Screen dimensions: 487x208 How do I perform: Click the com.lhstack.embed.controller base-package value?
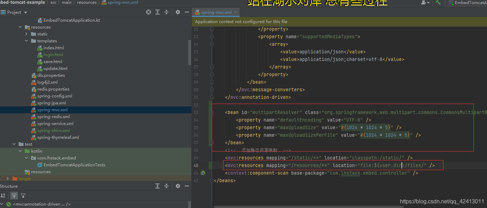point(368,173)
